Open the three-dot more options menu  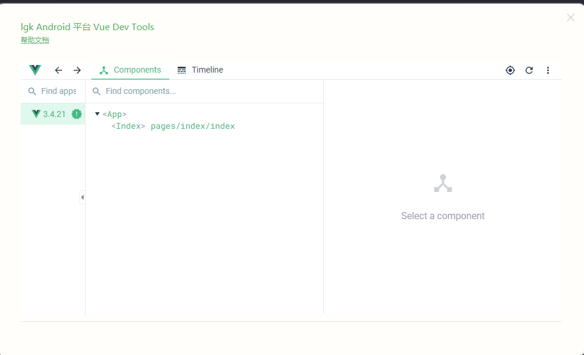tap(548, 70)
